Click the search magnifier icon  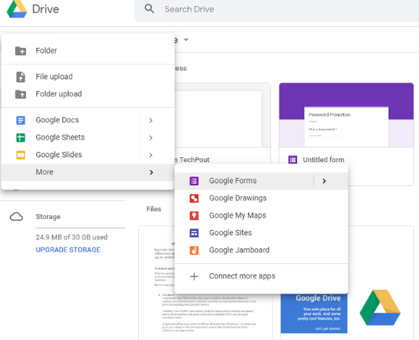point(149,10)
